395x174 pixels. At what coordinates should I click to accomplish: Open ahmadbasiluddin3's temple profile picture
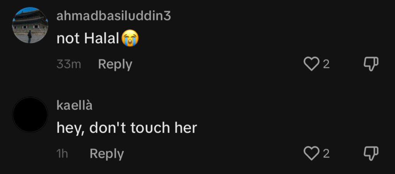click(30, 25)
